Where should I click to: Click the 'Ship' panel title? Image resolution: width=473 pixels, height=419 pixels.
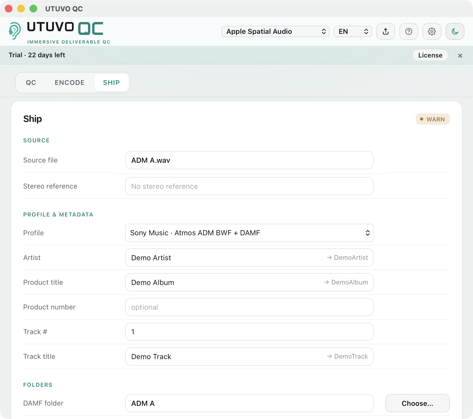tap(33, 119)
